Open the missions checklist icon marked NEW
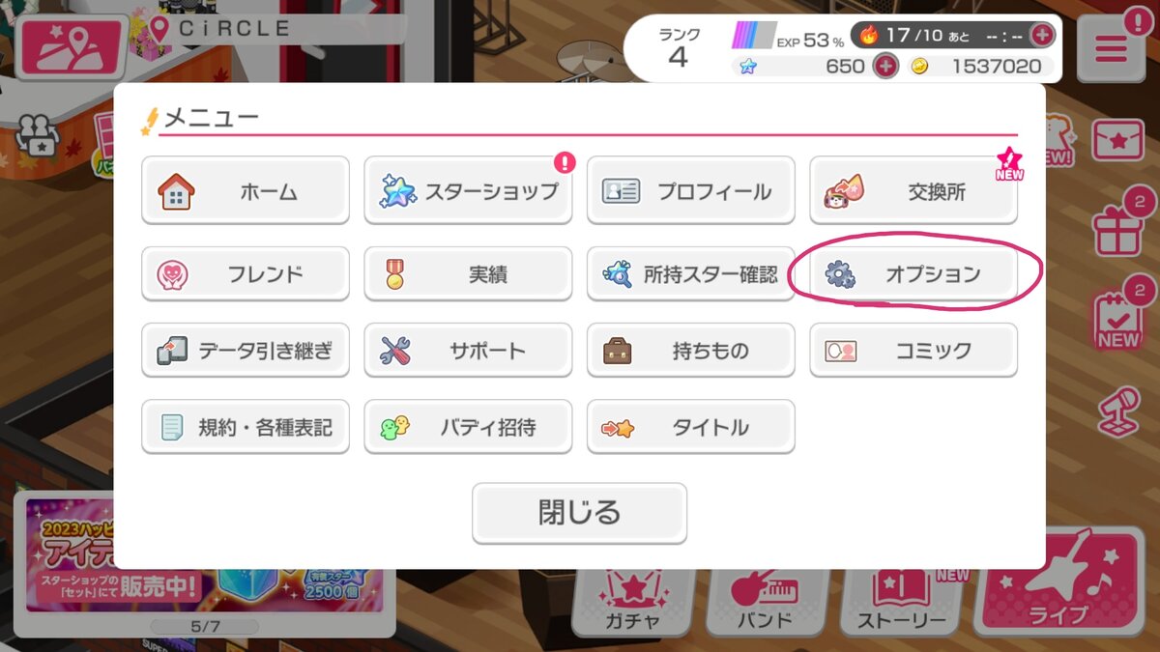The height and width of the screenshot is (652, 1160). pyautogui.click(x=1118, y=321)
